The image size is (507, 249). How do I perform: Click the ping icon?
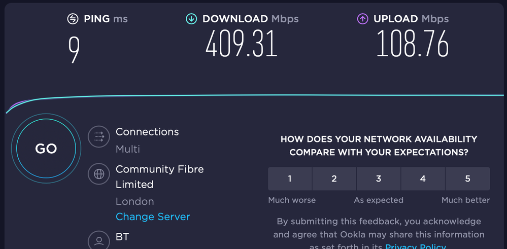(73, 19)
